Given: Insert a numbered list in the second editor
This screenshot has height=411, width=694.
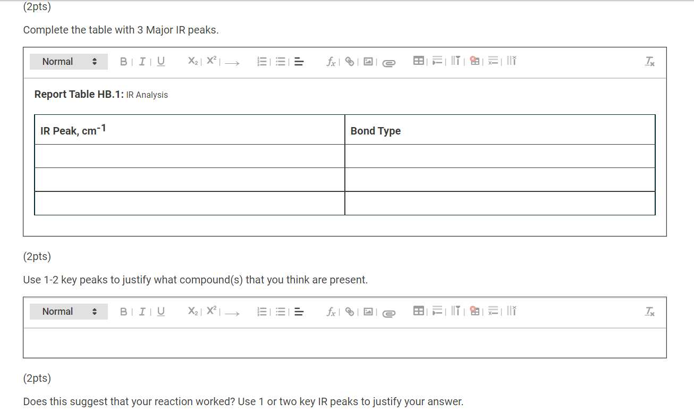Looking at the screenshot, I should [262, 312].
